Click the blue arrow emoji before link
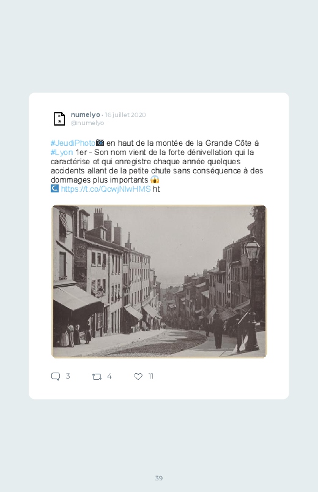 click(x=54, y=189)
